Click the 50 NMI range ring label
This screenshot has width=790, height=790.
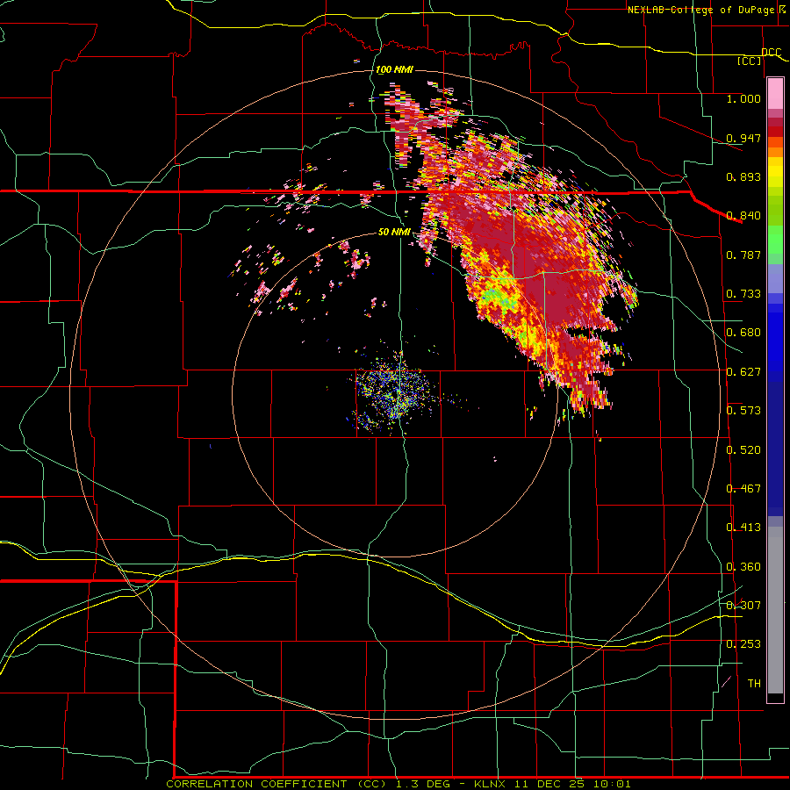pyautogui.click(x=394, y=232)
